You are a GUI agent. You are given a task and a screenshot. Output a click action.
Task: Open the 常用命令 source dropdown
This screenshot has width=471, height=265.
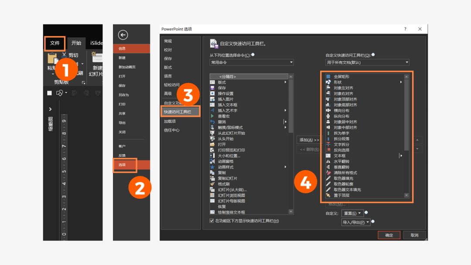click(252, 62)
